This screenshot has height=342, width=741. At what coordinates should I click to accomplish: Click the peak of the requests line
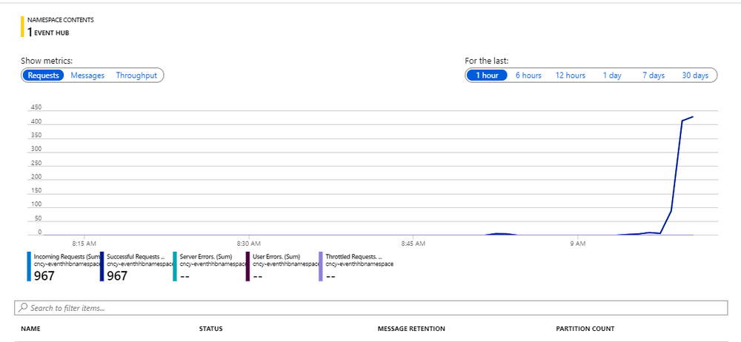[692, 117]
